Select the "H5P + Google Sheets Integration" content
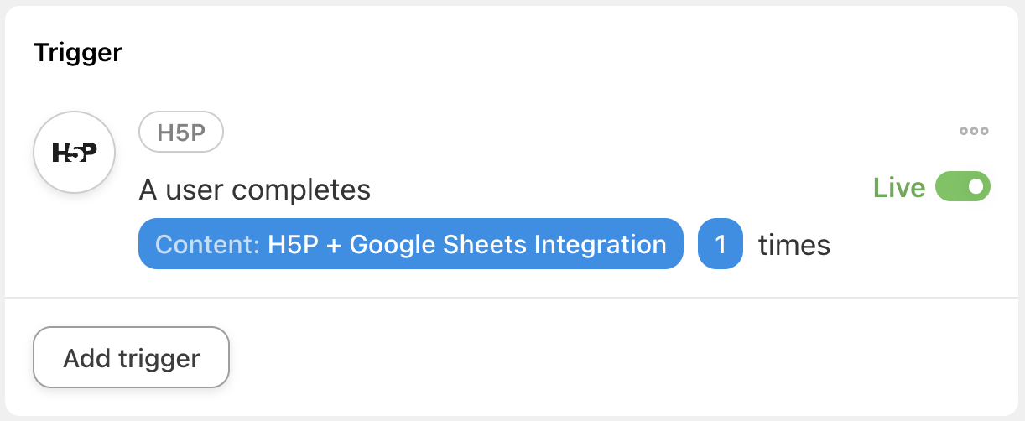Screen dimensions: 1025x421 [x=466, y=244]
